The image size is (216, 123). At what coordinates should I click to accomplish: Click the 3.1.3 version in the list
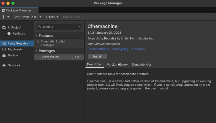pyautogui.click(x=75, y=57)
